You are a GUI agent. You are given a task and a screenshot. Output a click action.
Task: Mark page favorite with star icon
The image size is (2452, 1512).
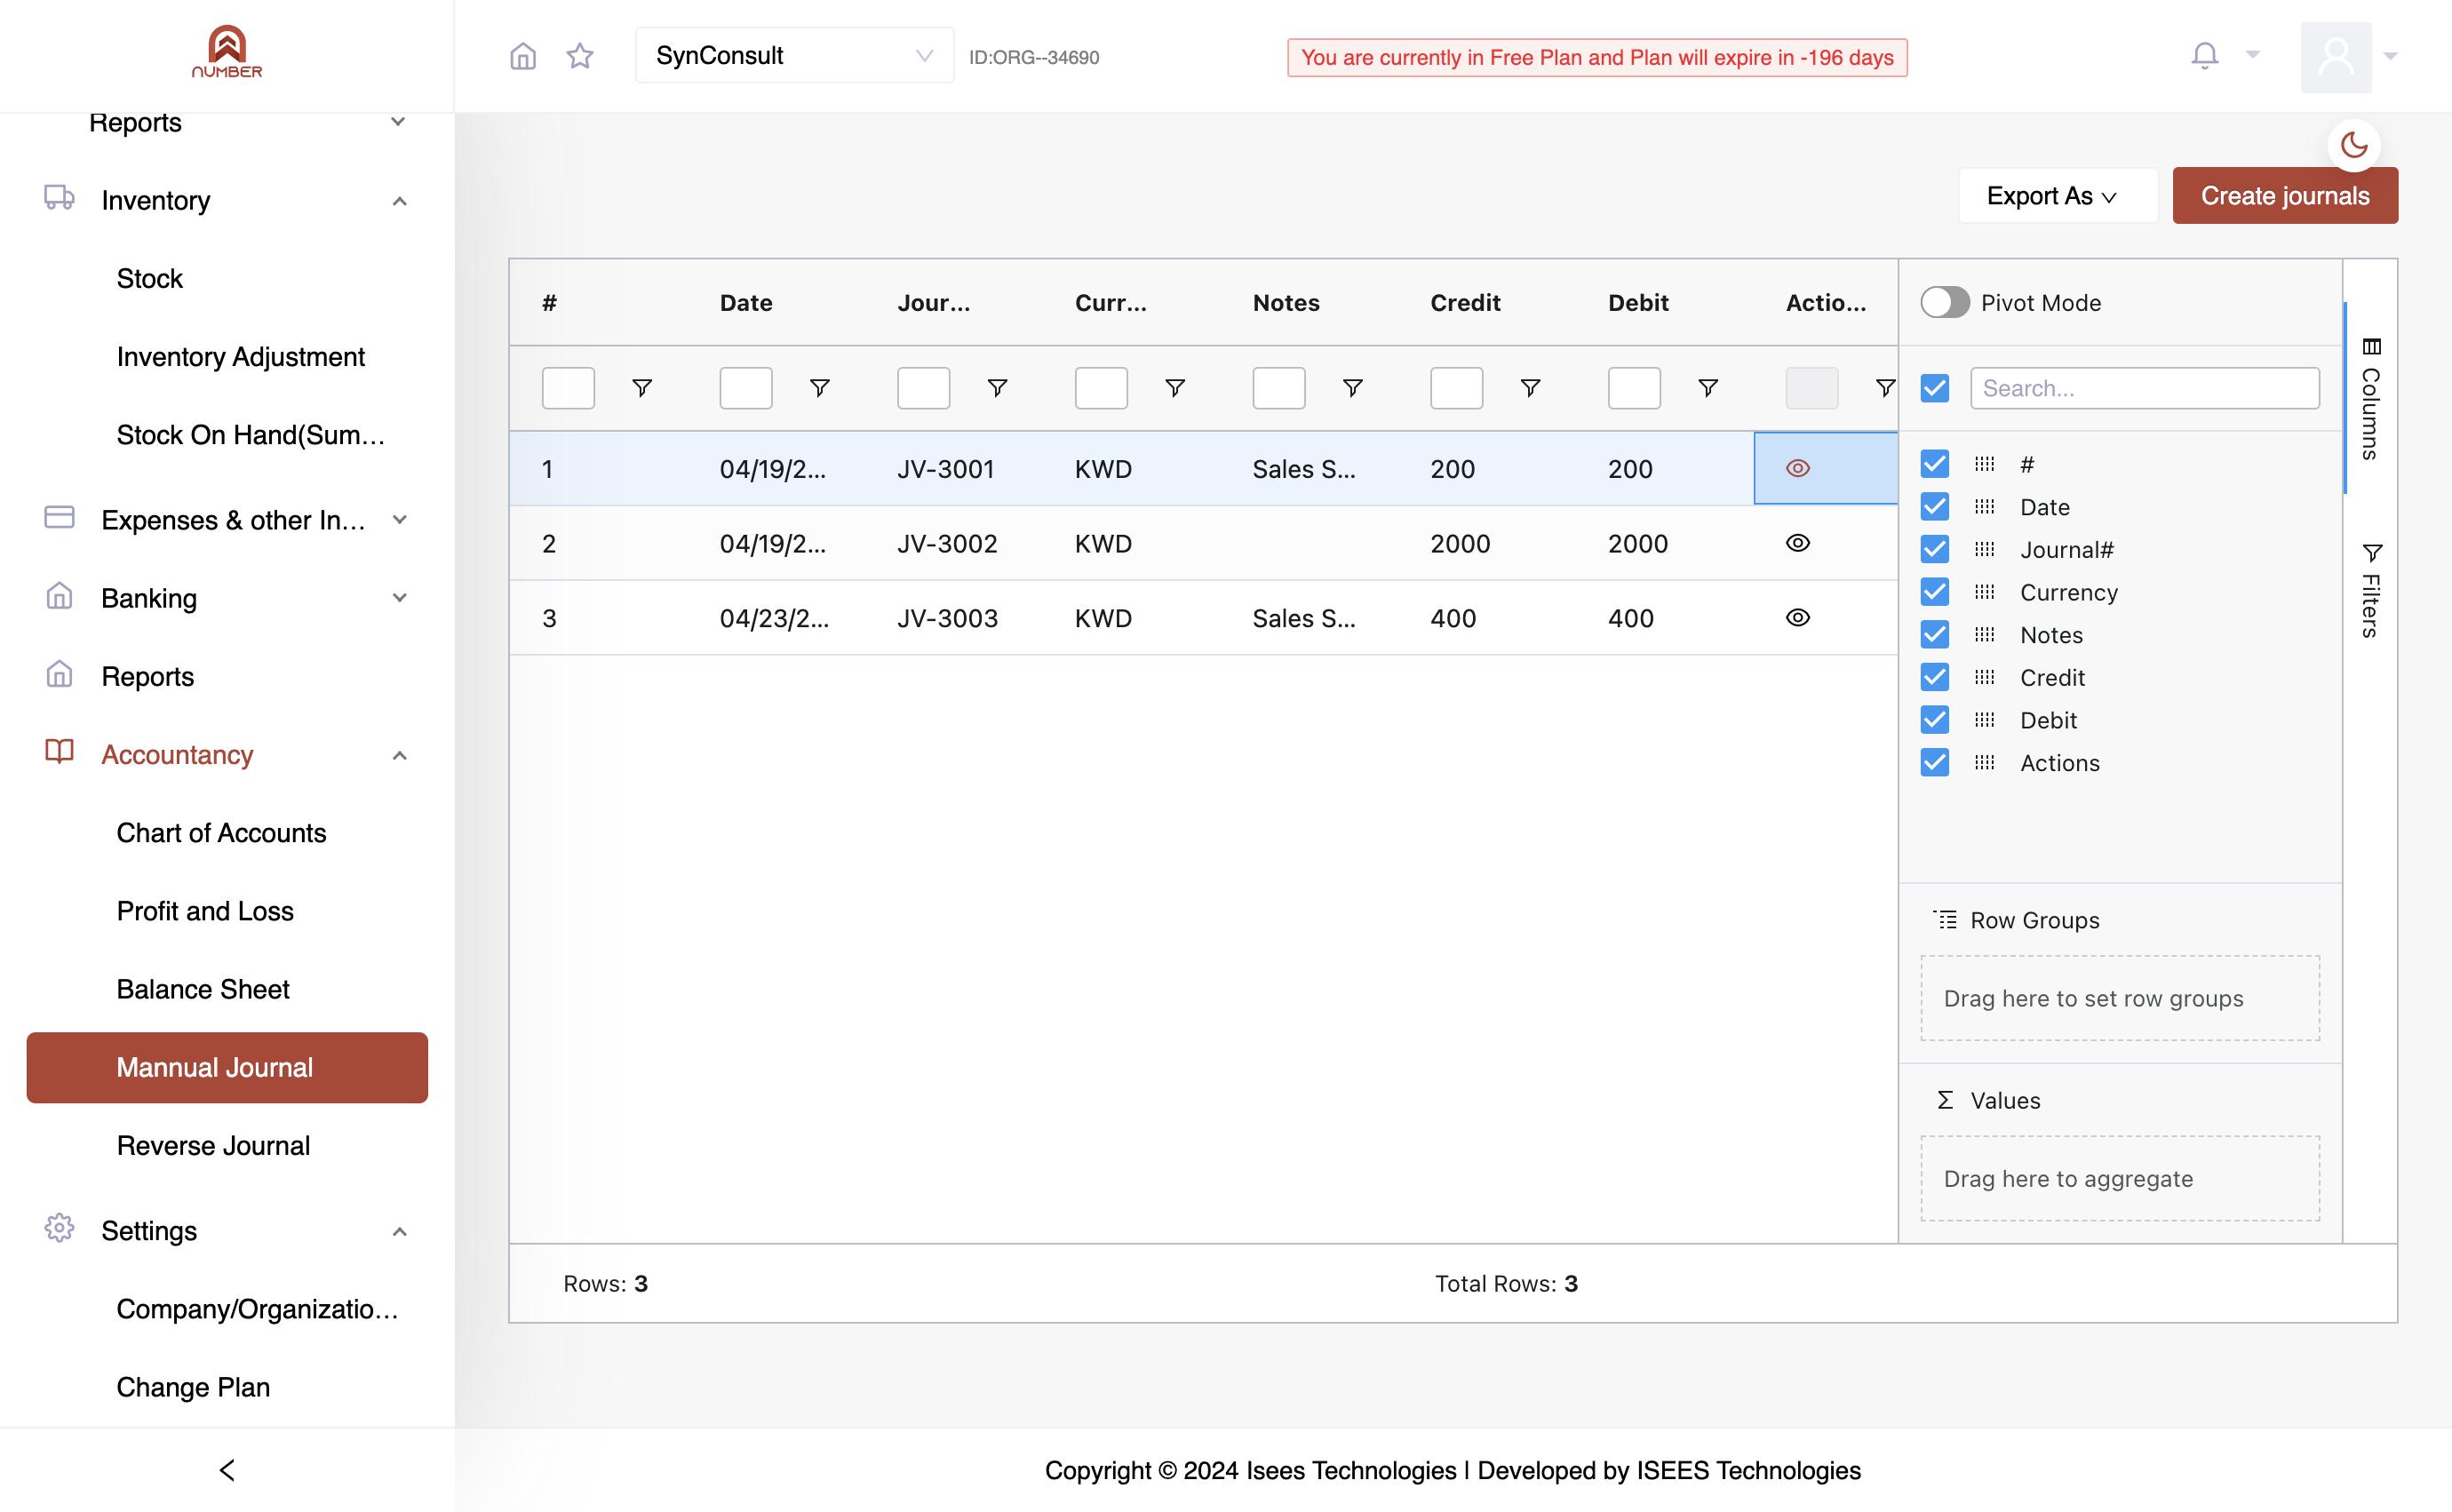click(x=580, y=56)
